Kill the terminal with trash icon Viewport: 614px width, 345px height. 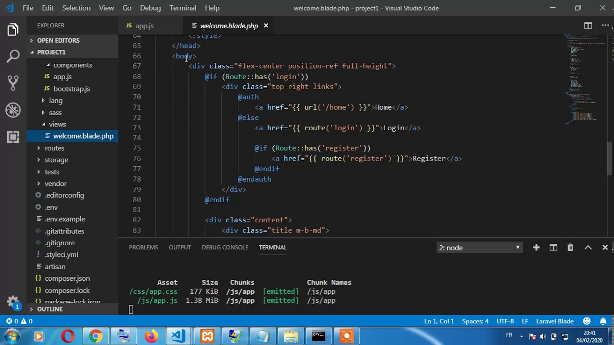click(x=570, y=247)
